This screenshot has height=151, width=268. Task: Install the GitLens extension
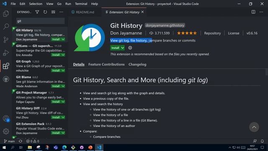click(x=56, y=55)
